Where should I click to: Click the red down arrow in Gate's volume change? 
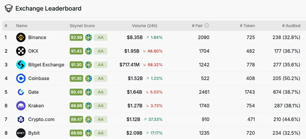[x=147, y=92]
